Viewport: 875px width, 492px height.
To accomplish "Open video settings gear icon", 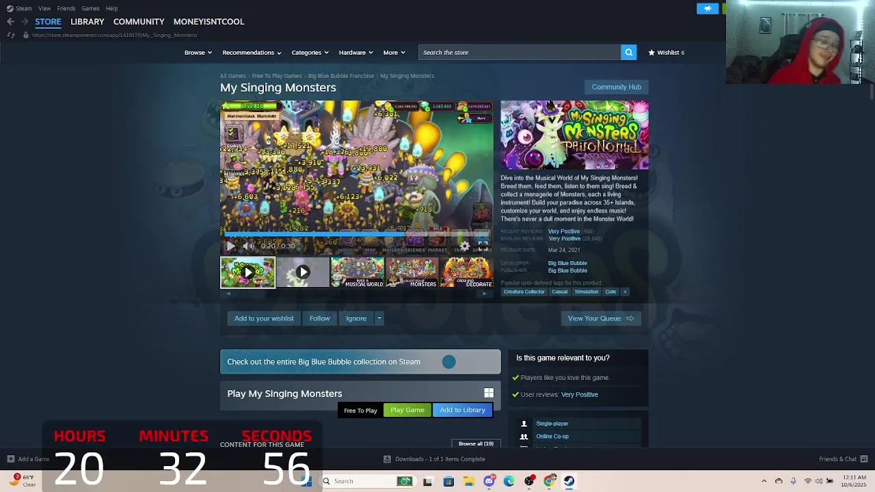I will (465, 246).
